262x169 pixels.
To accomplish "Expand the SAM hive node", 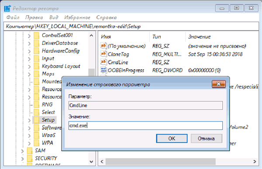I will [22, 151].
